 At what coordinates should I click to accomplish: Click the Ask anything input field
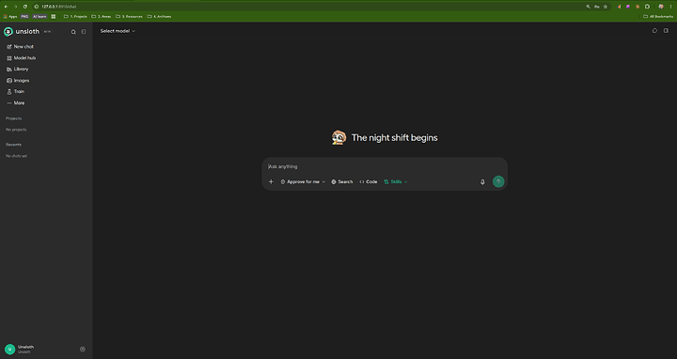click(385, 166)
